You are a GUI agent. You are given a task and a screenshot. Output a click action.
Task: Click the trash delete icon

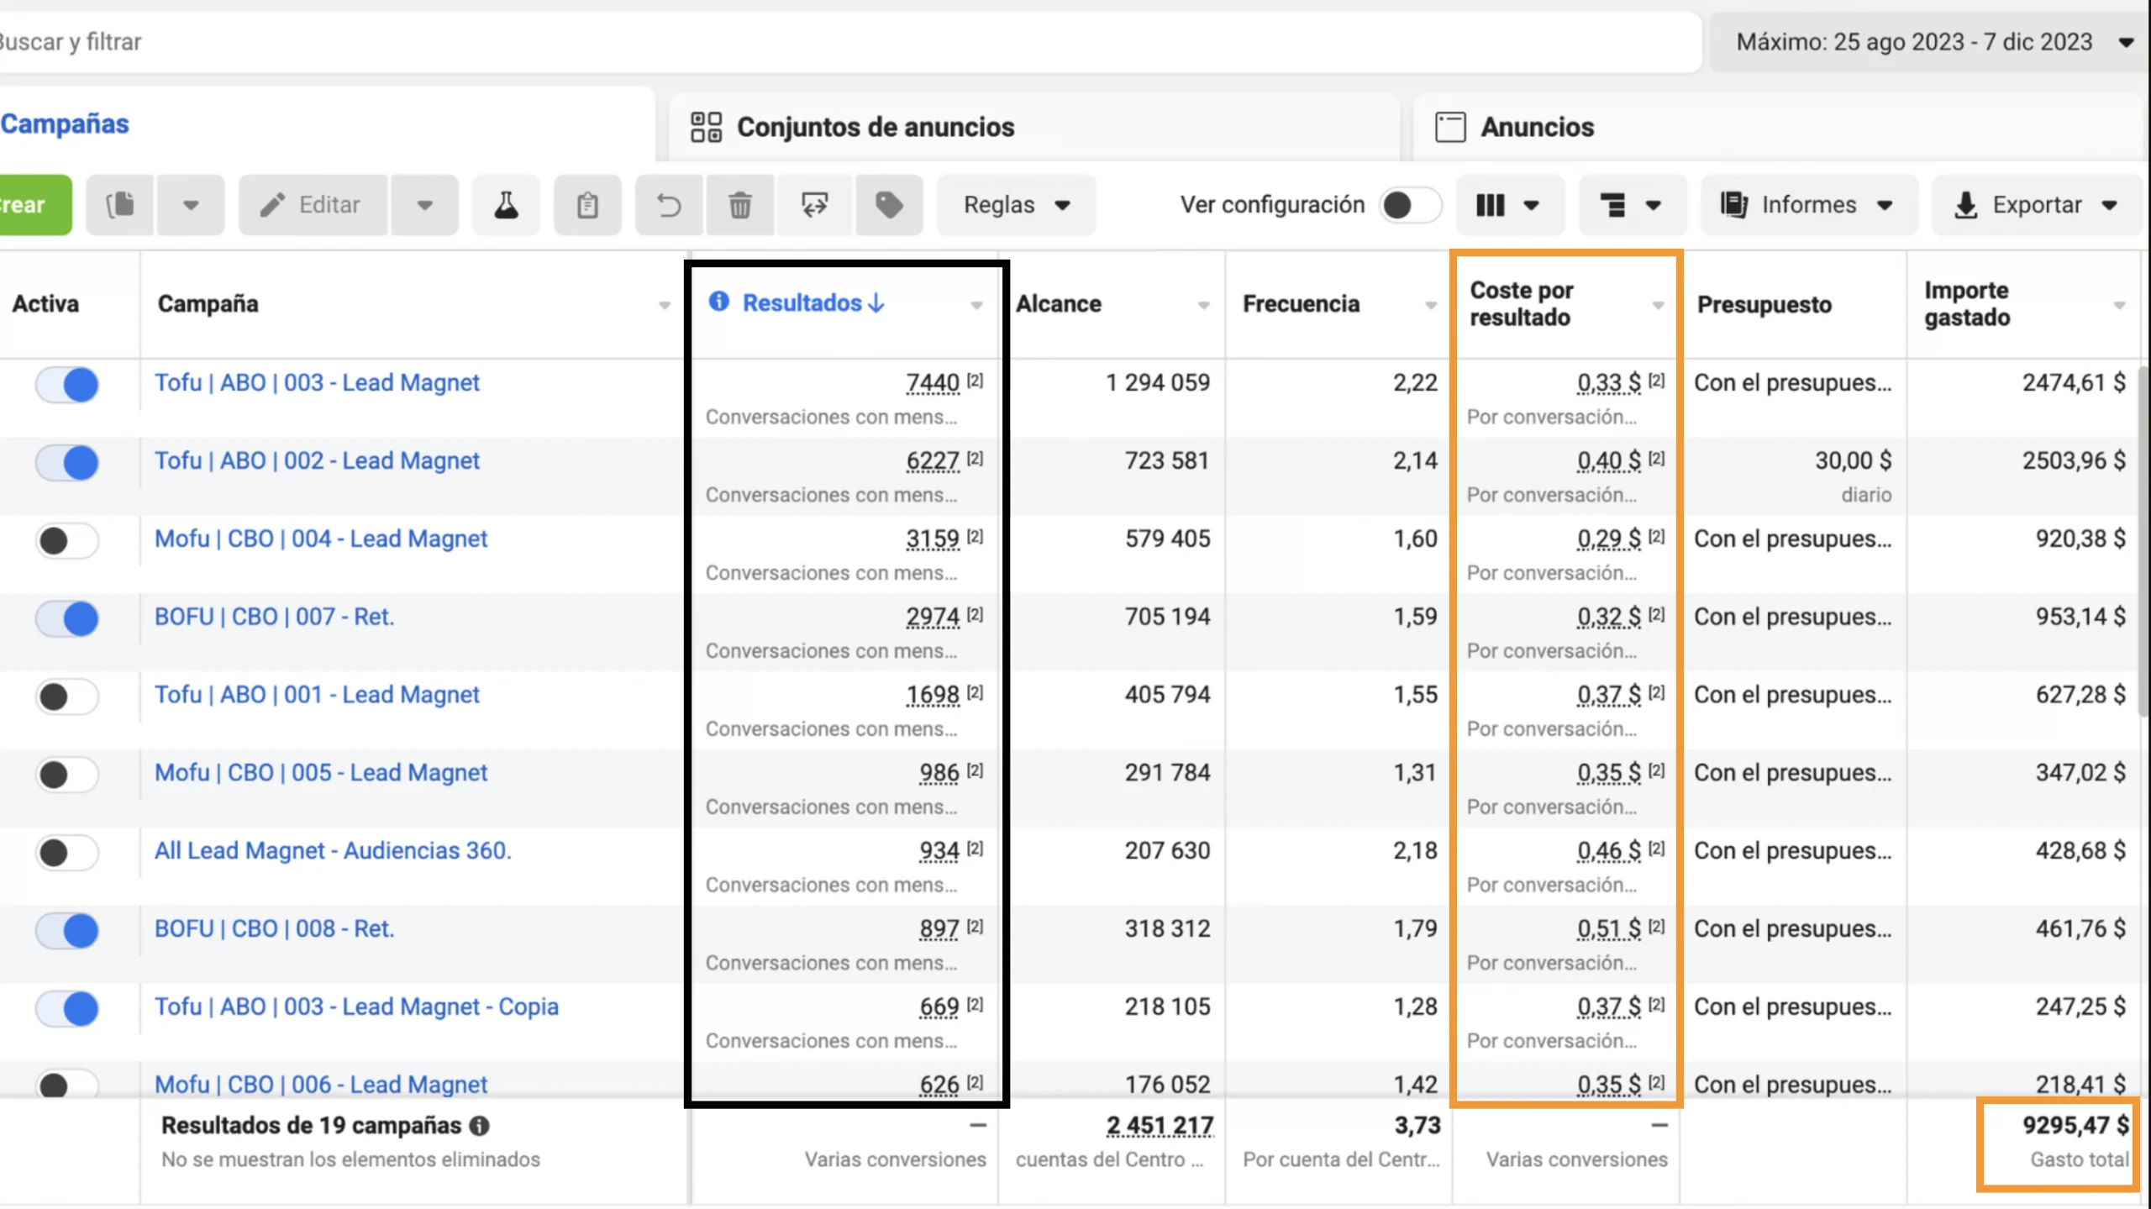(x=739, y=205)
